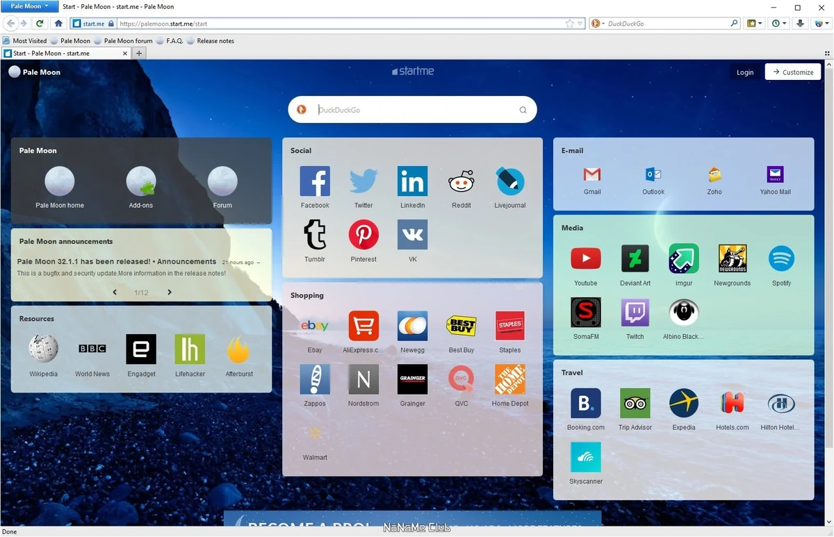Focus the DuckDuckGo page search field
Image resolution: width=834 pixels, height=537 pixels.
click(412, 110)
